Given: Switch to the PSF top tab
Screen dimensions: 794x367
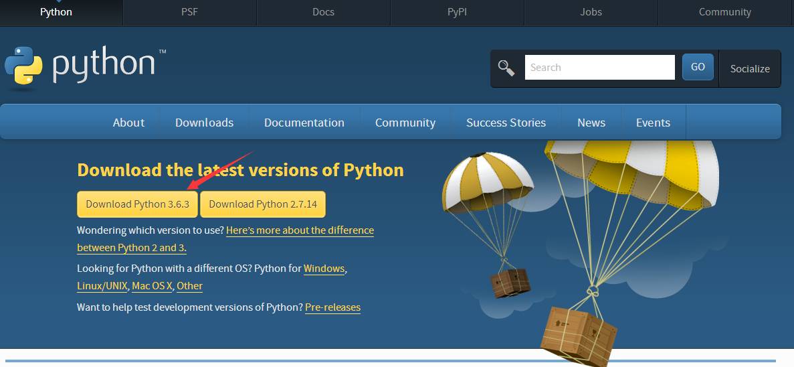Looking at the screenshot, I should pyautogui.click(x=189, y=12).
